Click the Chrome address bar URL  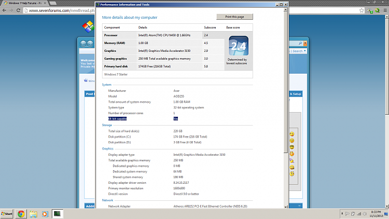tap(62, 10)
